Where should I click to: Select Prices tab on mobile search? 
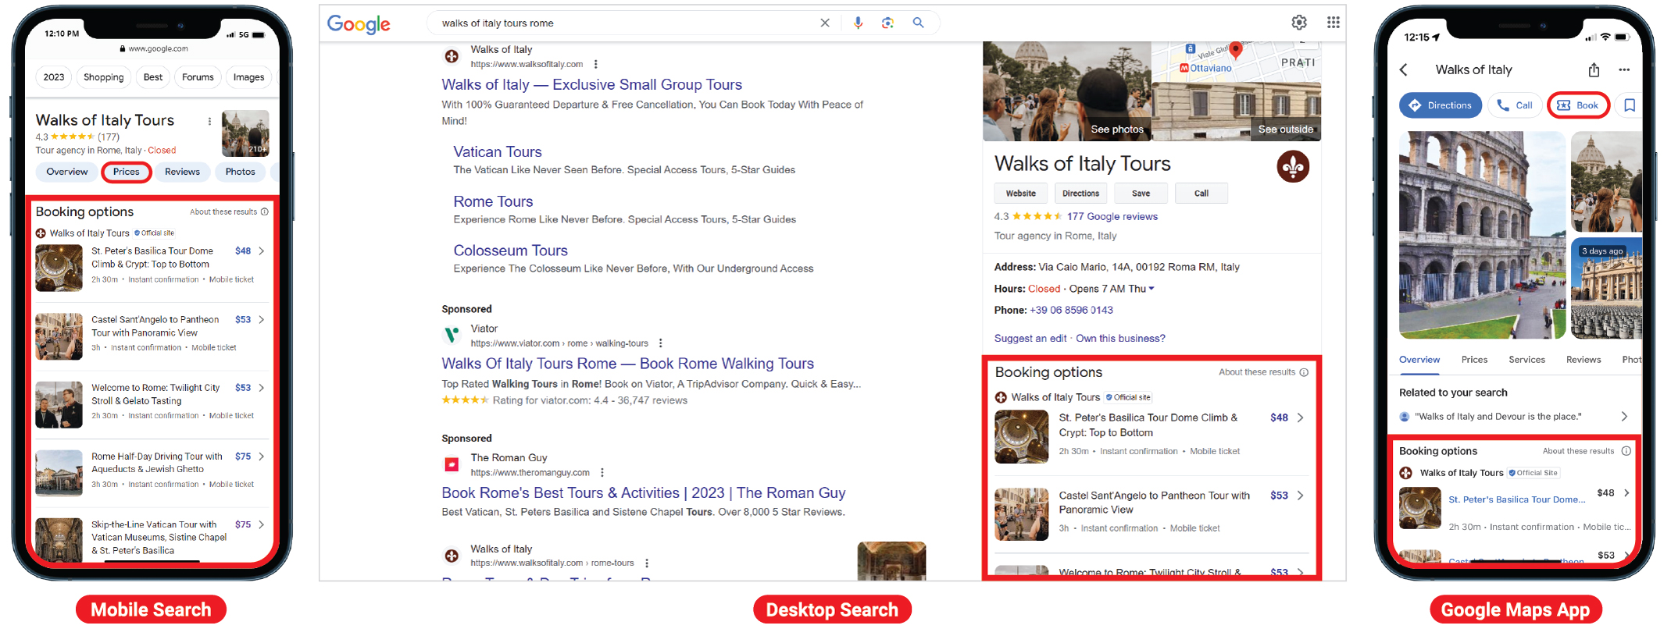tap(127, 172)
